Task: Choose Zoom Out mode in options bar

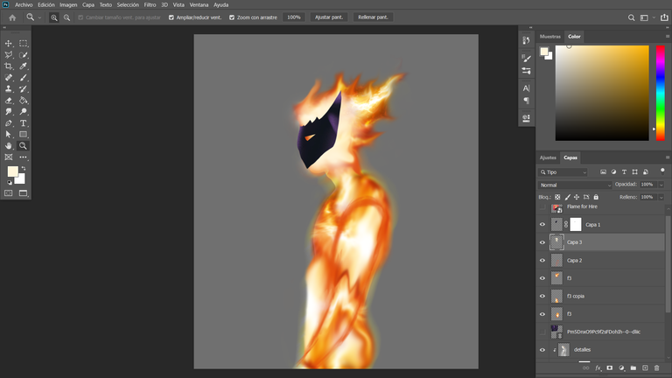Action: tap(66, 17)
